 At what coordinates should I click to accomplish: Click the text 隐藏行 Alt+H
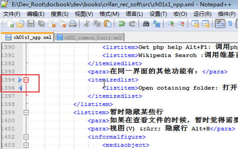coord(187,128)
